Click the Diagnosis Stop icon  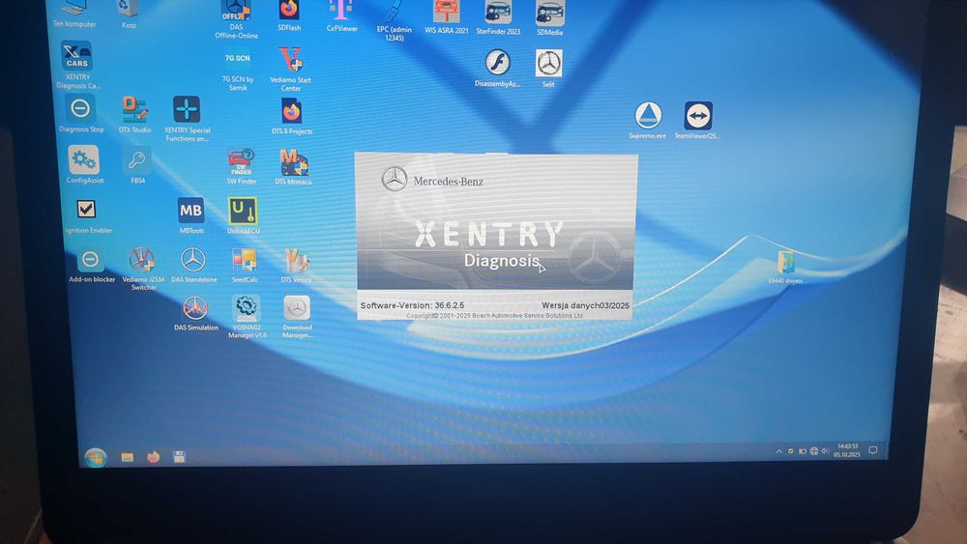(x=81, y=111)
